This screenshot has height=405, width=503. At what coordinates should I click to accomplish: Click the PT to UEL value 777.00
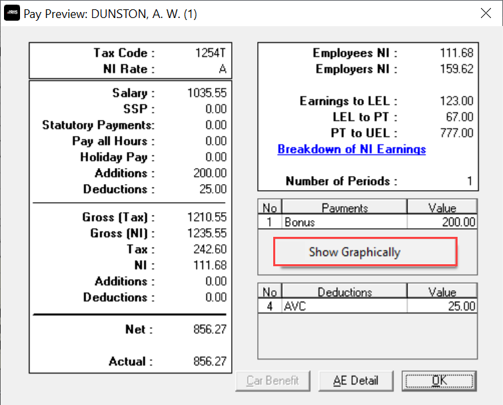point(456,133)
